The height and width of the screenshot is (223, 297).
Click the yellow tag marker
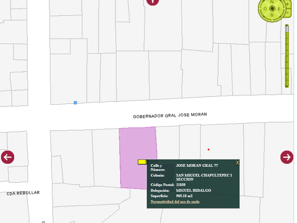tap(142, 162)
